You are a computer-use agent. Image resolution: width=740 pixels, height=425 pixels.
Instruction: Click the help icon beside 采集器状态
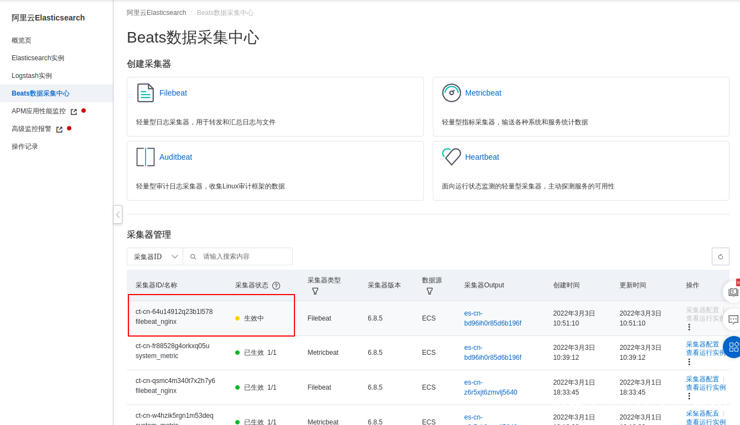tap(276, 286)
